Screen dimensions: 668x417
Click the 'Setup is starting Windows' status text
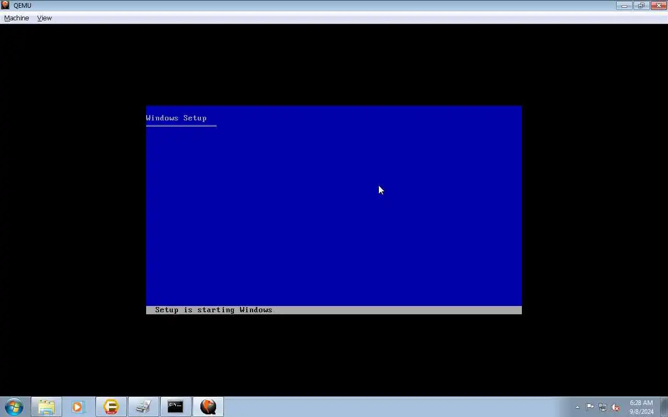[213, 310]
